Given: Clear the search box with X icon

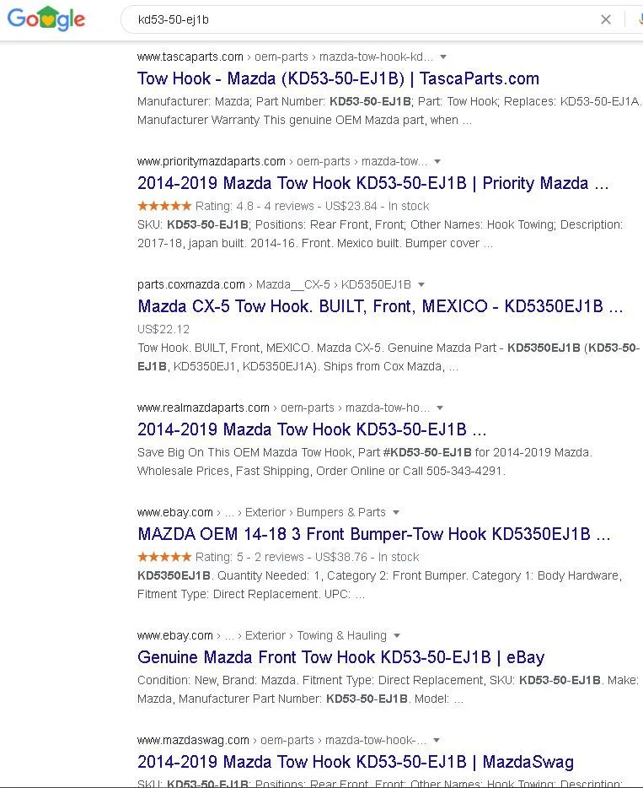Looking at the screenshot, I should coord(605,19).
